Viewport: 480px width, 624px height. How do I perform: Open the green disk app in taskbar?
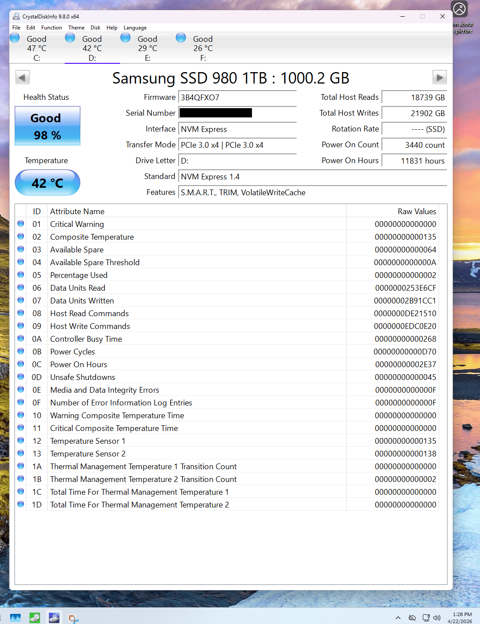35,617
